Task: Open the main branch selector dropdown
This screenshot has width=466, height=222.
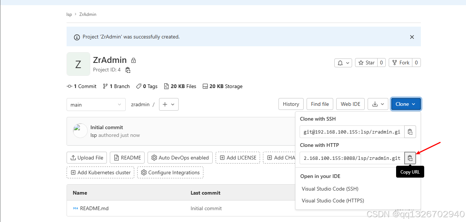Action: 96,104
